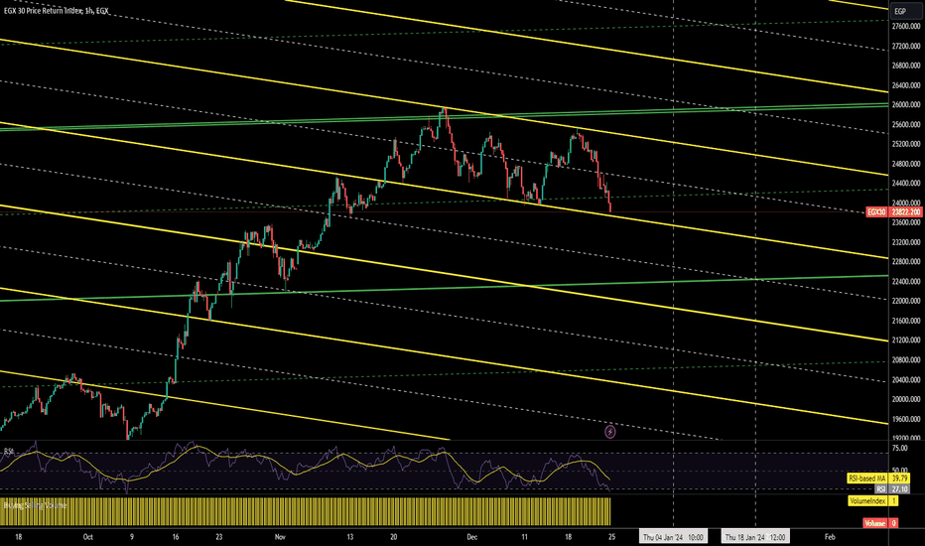This screenshot has height=546, width=925.
Task: Click the 25200.000 price axis value
Action: tap(906, 144)
